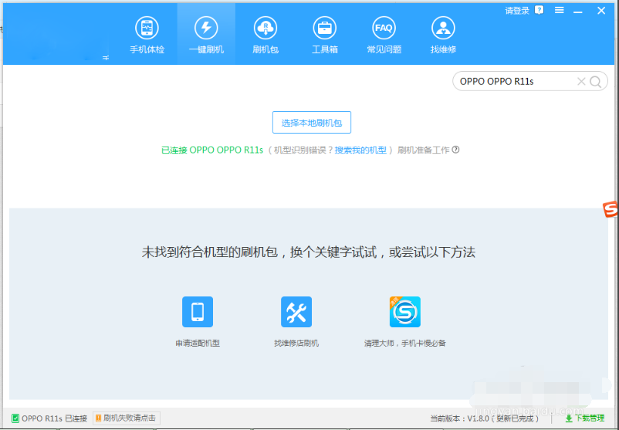Image resolution: width=619 pixels, height=430 pixels.
Task: Clear the search box with X icon
Action: pyautogui.click(x=581, y=81)
